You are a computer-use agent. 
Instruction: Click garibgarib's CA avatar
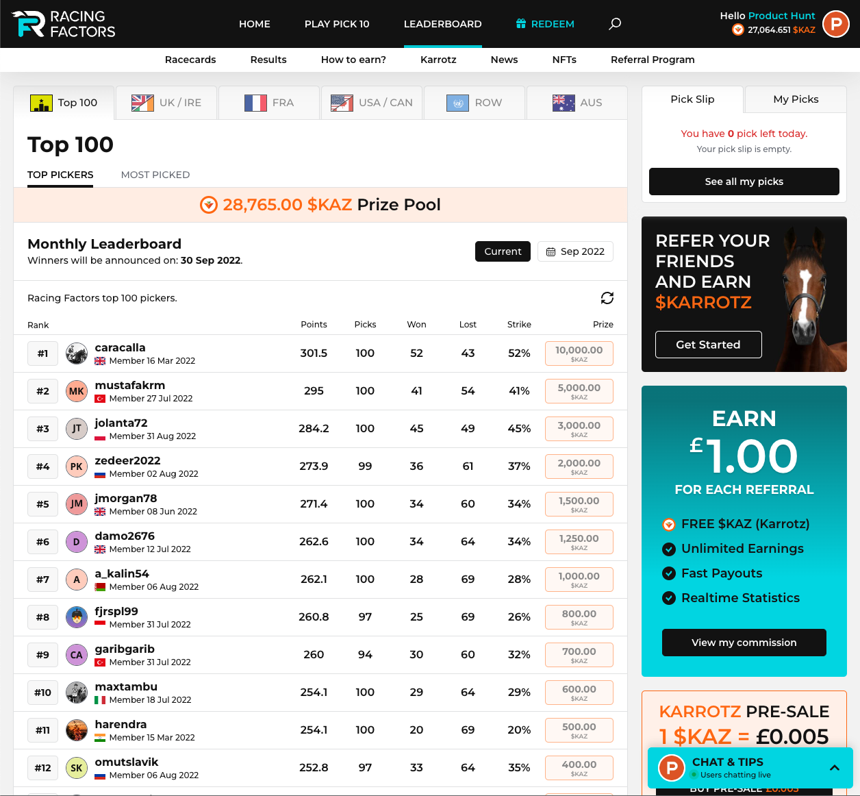[x=77, y=655]
